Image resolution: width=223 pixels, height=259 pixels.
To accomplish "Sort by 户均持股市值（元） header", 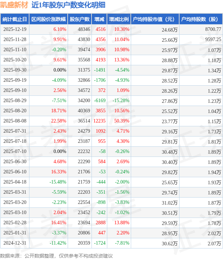I will point(154,19).
